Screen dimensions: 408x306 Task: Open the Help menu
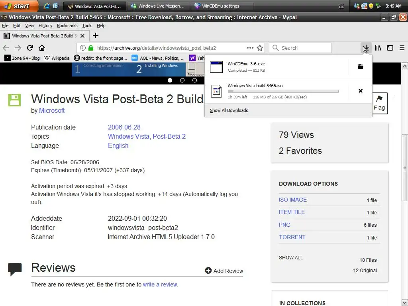click(101, 25)
